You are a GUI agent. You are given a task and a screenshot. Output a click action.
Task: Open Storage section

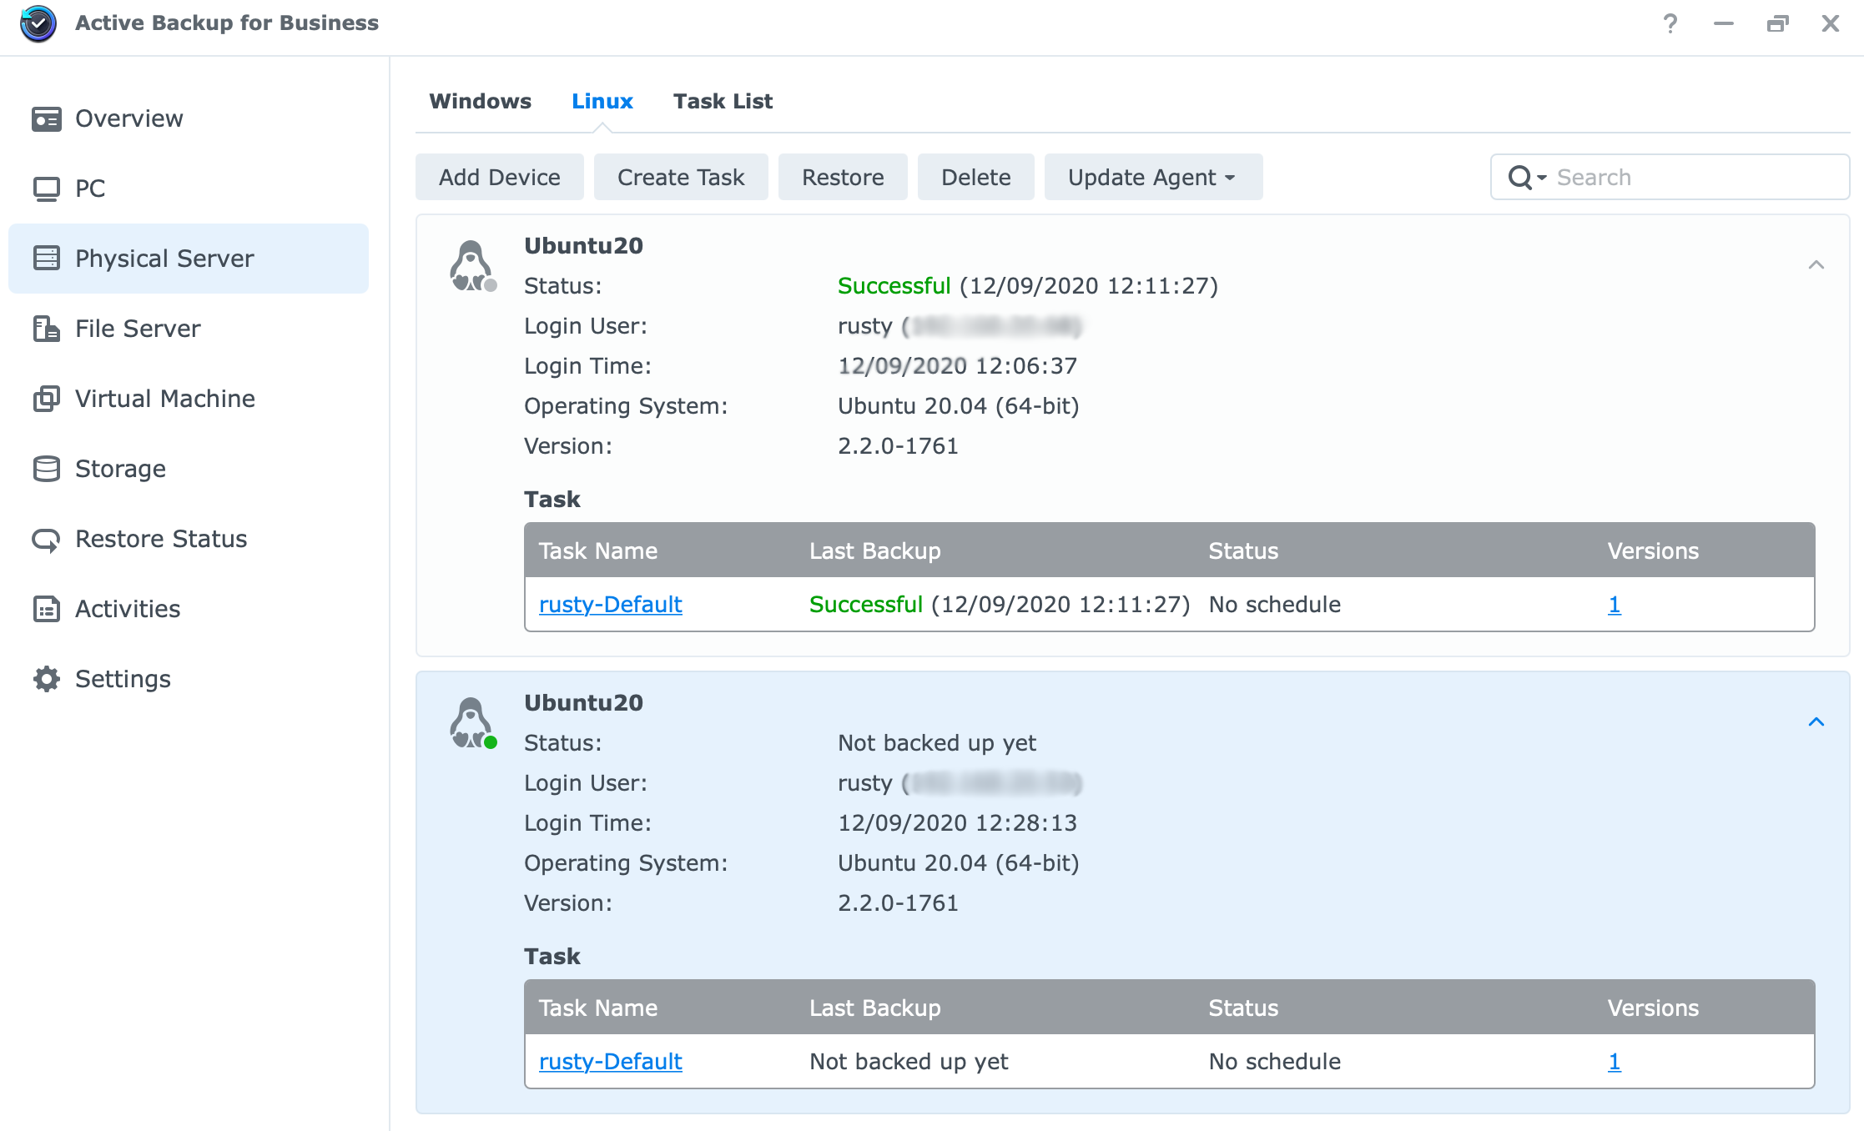point(189,469)
